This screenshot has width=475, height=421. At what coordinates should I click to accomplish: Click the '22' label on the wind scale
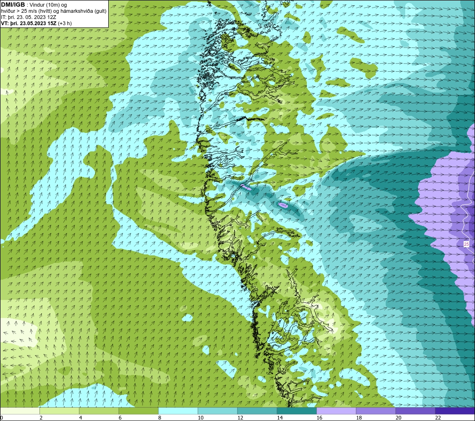438,418
